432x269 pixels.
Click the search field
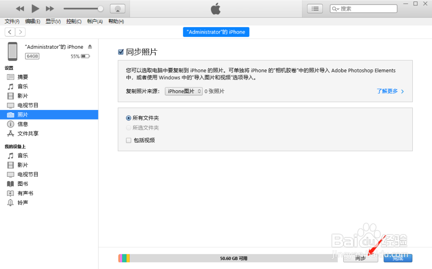(364, 9)
